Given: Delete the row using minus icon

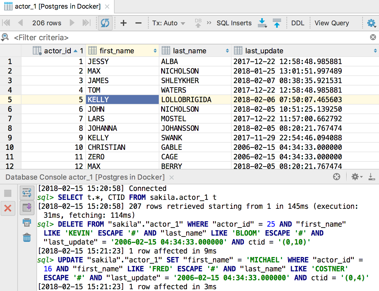Looking at the screenshot, I should click(x=138, y=23).
